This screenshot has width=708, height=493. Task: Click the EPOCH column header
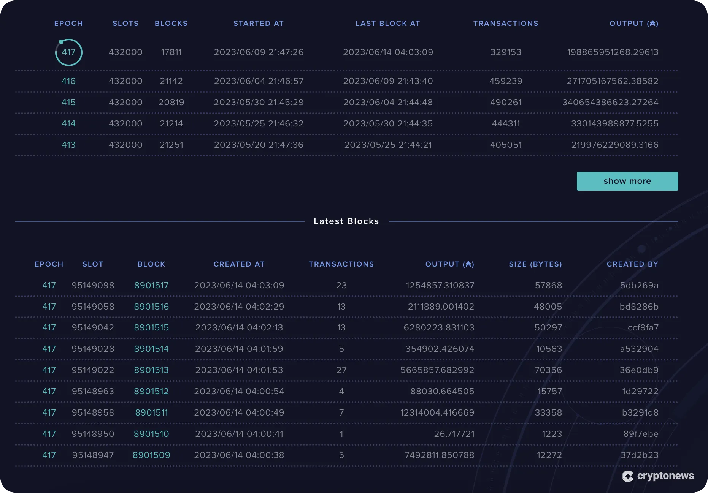coord(68,23)
